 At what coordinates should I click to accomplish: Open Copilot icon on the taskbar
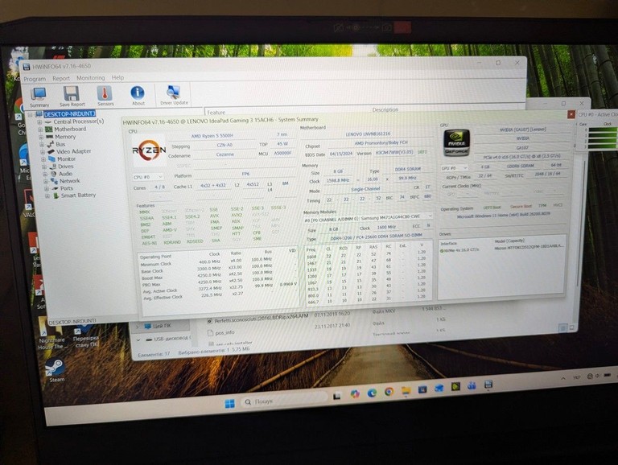(355, 393)
